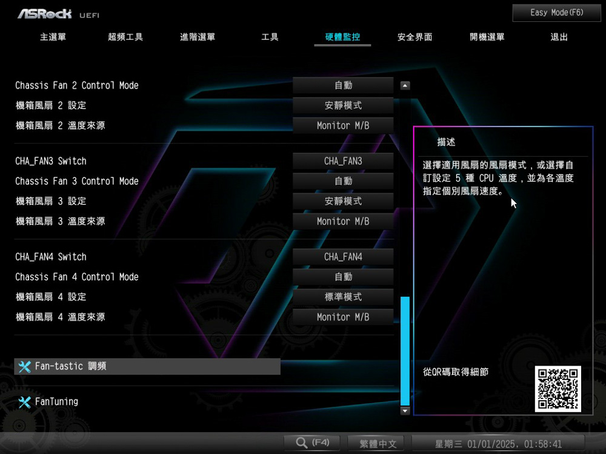This screenshot has height=454, width=606.
Task: Toggle the CHA_FAN4 Switch value
Action: pyautogui.click(x=343, y=257)
